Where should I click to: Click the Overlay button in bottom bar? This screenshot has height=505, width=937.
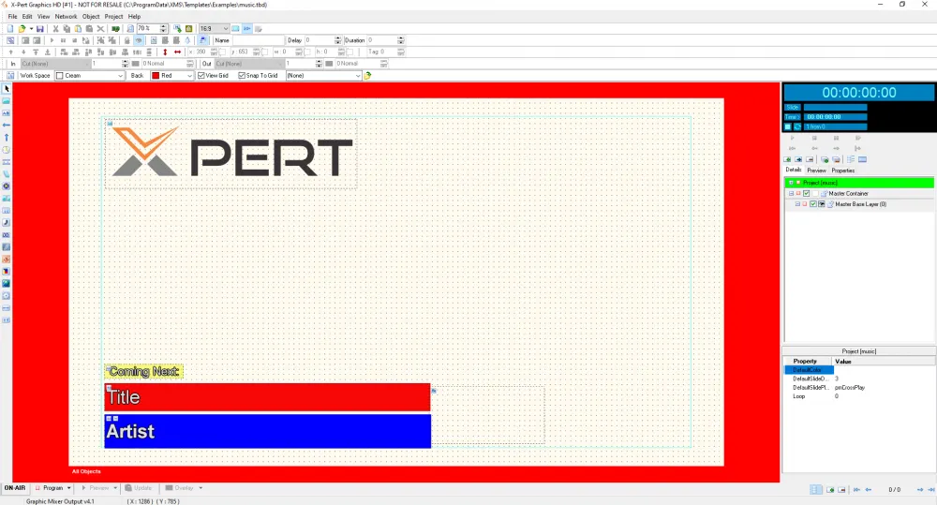point(184,488)
